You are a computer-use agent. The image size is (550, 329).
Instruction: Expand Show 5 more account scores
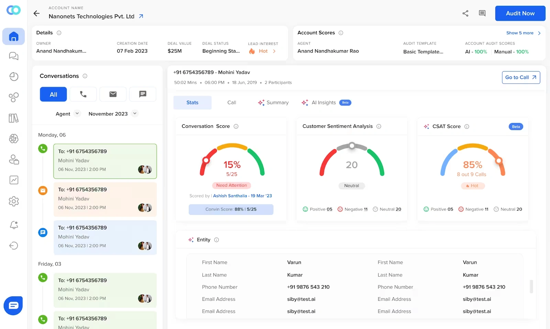coord(524,33)
